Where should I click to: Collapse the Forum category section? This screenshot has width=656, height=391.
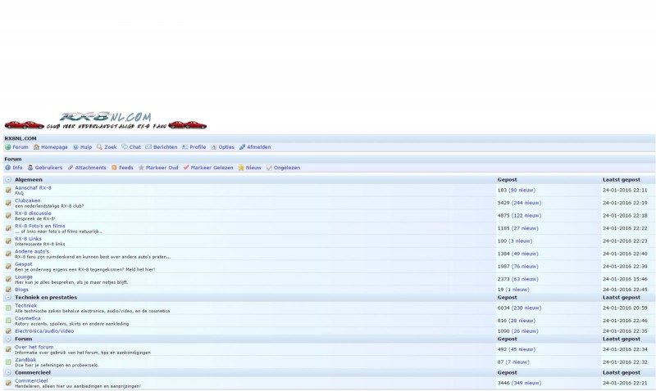click(8, 339)
